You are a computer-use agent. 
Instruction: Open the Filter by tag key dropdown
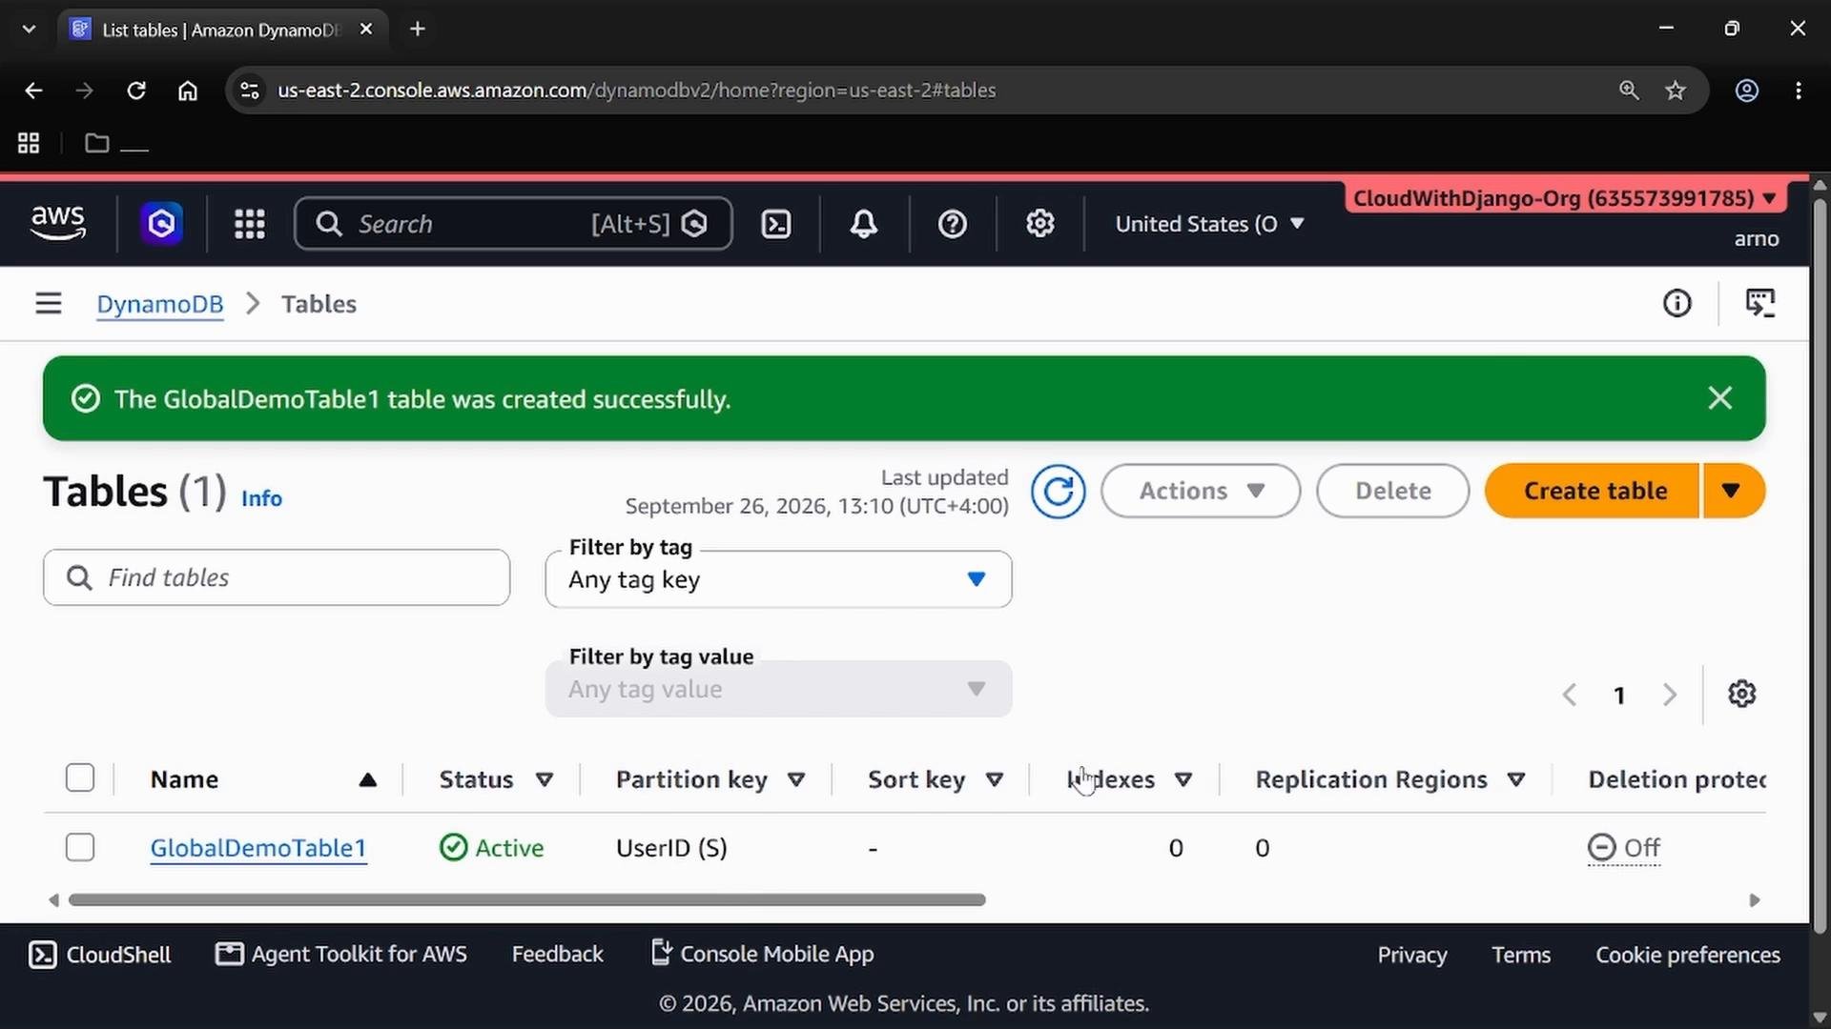point(778,579)
